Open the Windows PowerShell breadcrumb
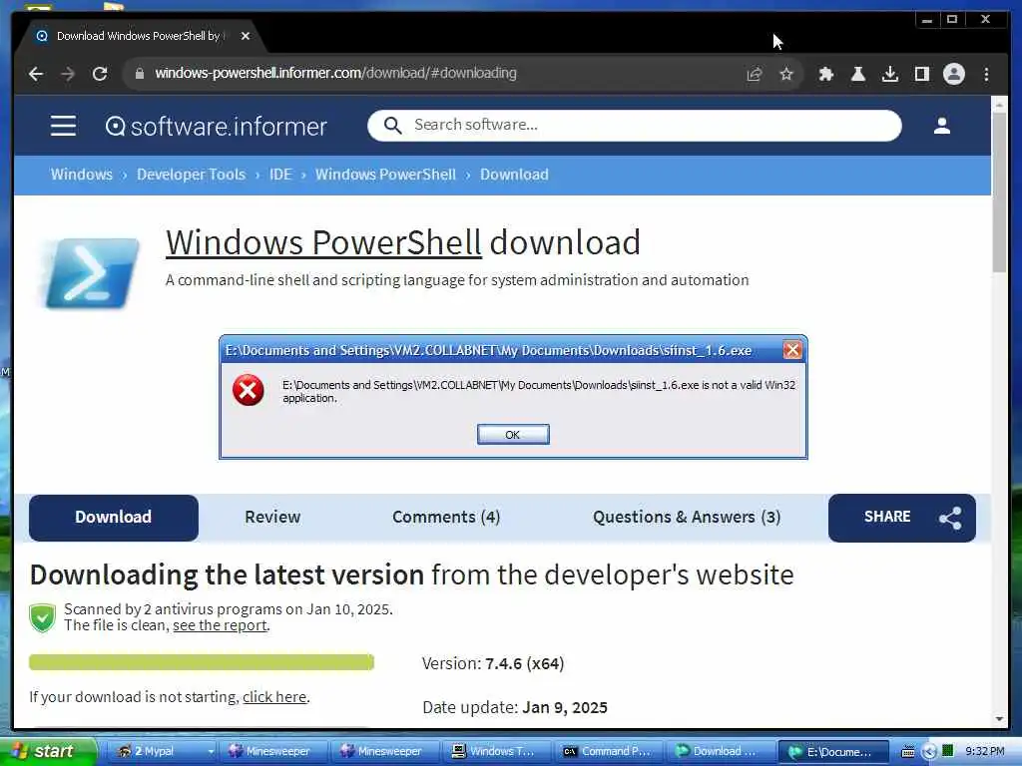This screenshot has height=766, width=1022. pos(385,175)
